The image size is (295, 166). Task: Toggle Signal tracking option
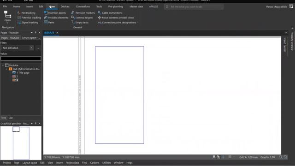point(28,23)
